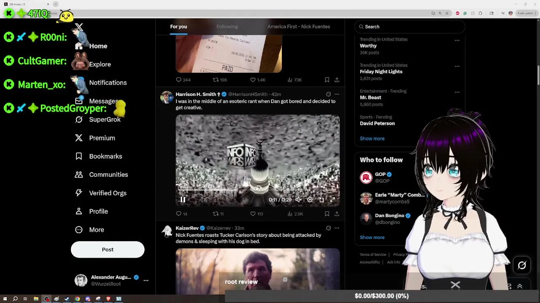The height and width of the screenshot is (303, 540).
Task: Show more trending topics
Action: point(372,138)
